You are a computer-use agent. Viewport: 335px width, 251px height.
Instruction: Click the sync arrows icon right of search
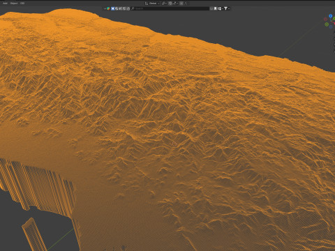tap(220, 8)
